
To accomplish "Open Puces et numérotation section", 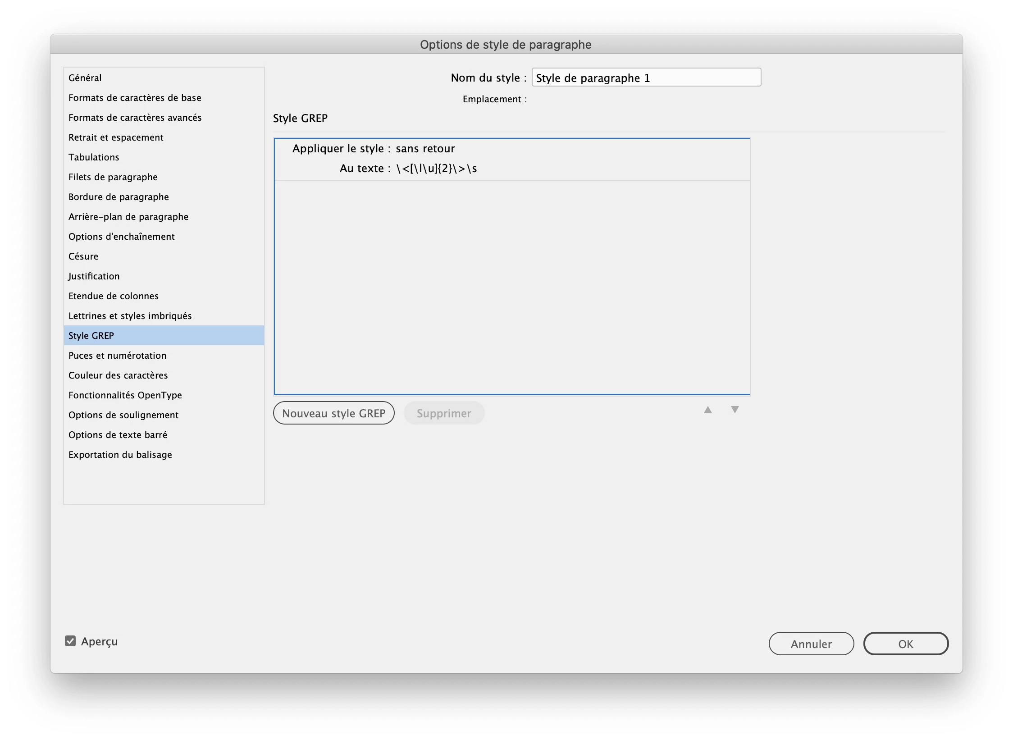I will [x=117, y=355].
